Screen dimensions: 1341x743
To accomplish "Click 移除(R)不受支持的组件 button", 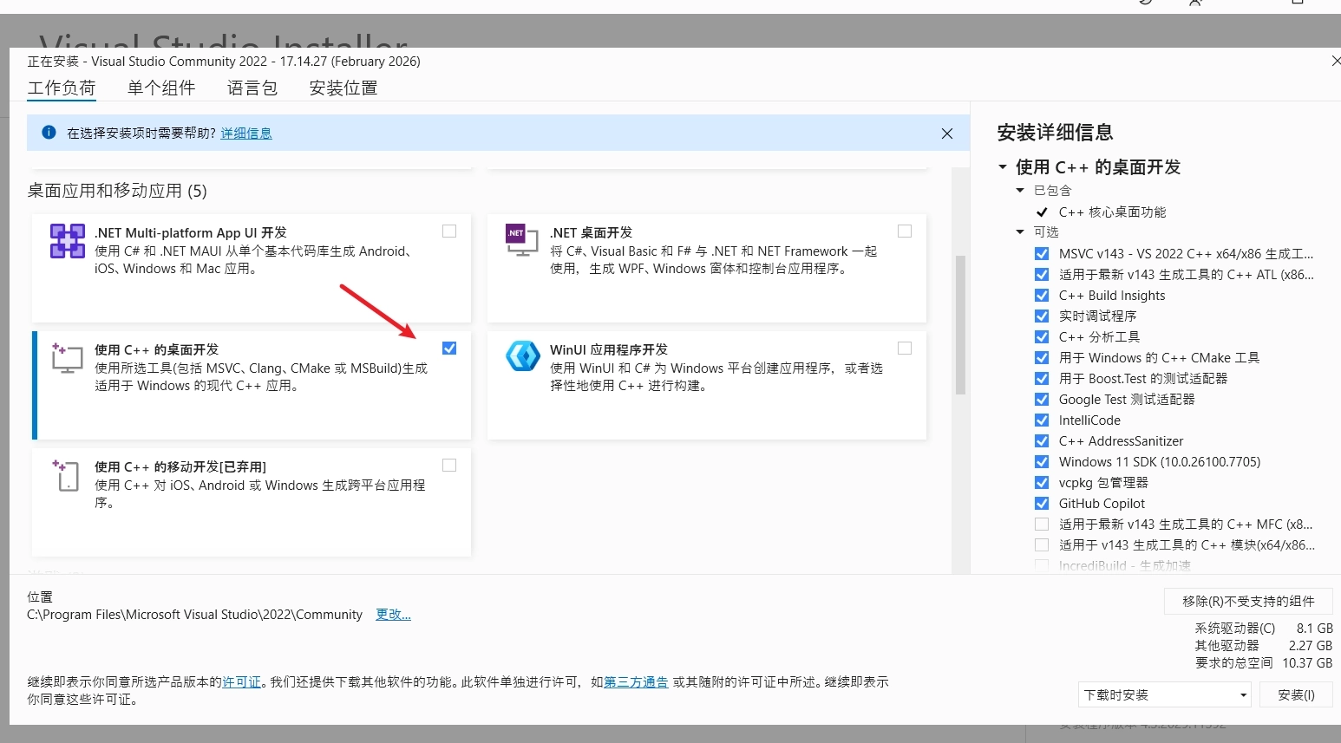I will (1248, 601).
